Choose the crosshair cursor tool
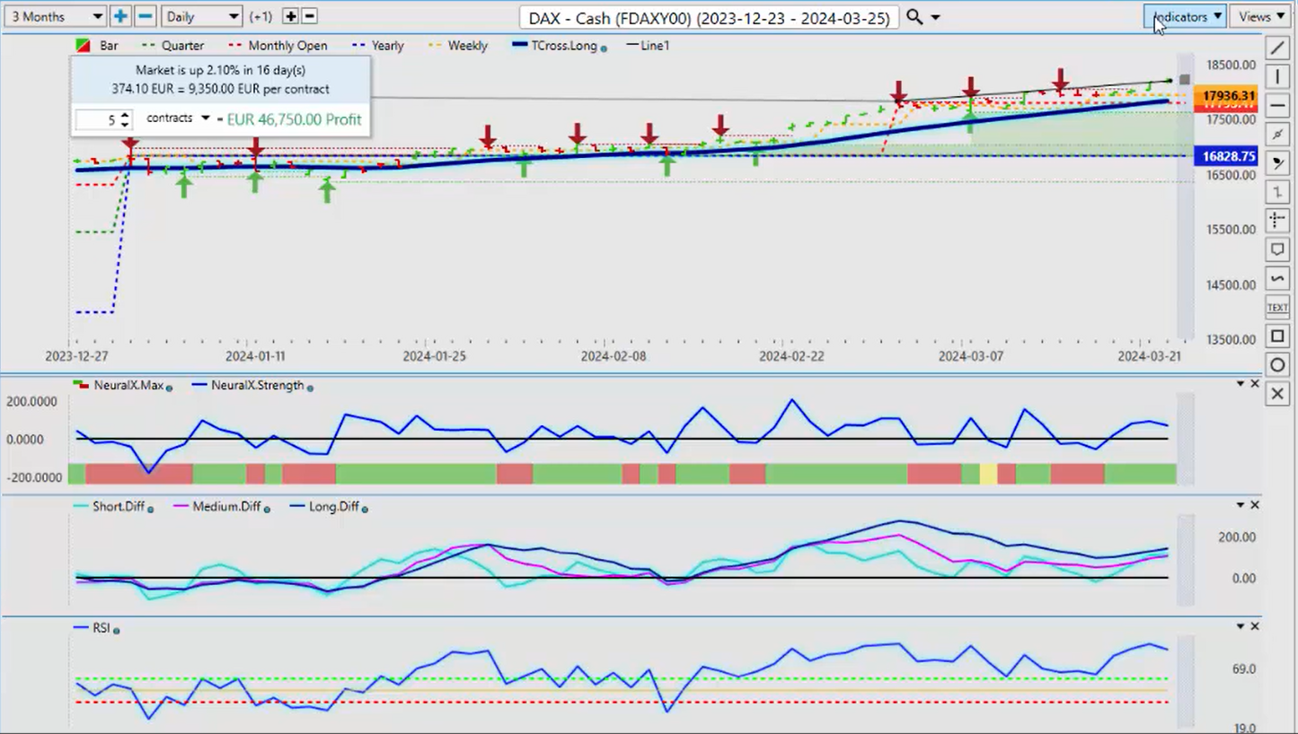The width and height of the screenshot is (1298, 734). tap(1277, 220)
